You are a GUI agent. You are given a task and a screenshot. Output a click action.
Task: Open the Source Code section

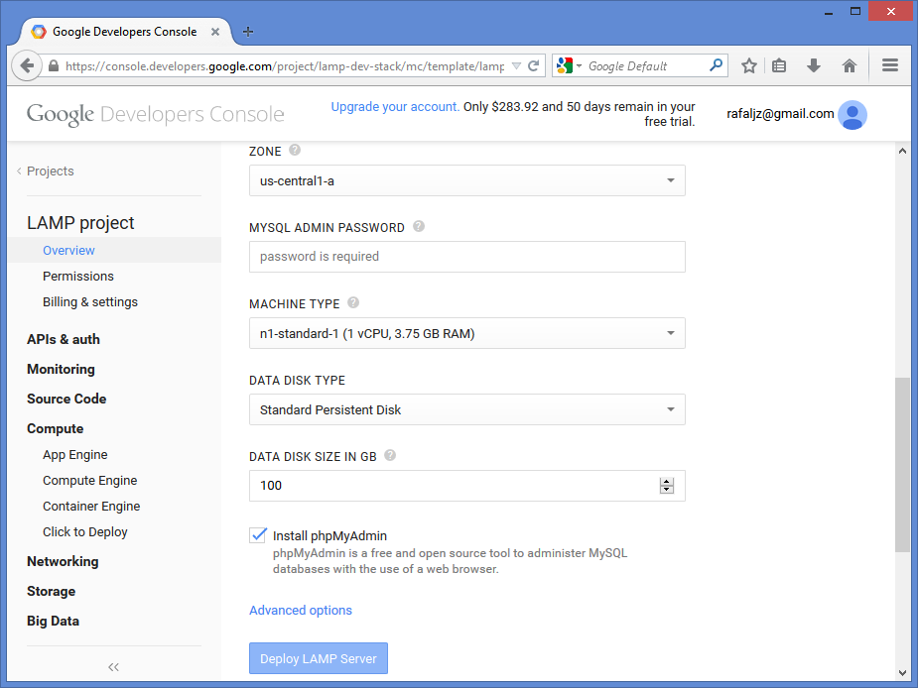point(66,399)
